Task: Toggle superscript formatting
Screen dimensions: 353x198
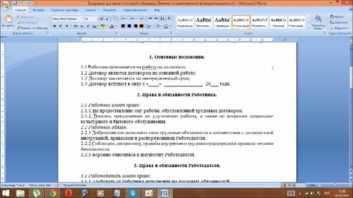Action: coord(88,26)
